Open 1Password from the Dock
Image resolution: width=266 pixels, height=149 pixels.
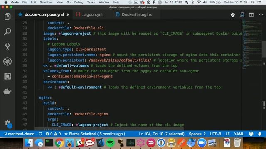161,143
